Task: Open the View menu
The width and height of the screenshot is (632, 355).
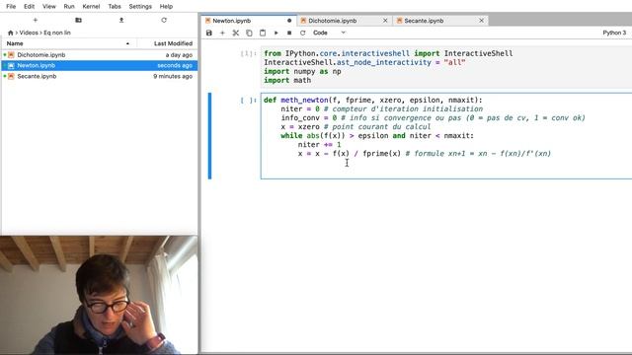Action: click(x=49, y=7)
